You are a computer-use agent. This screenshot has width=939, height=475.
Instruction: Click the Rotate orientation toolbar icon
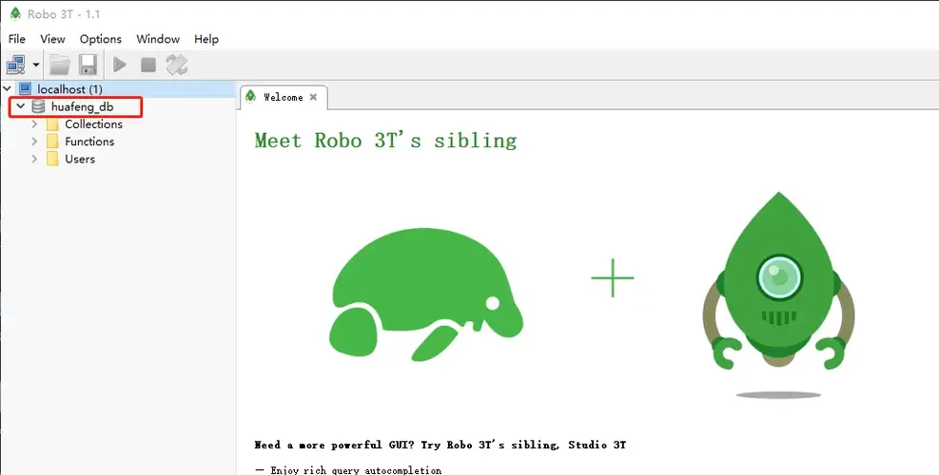(177, 65)
